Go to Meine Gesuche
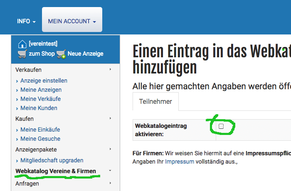 coord(40,139)
